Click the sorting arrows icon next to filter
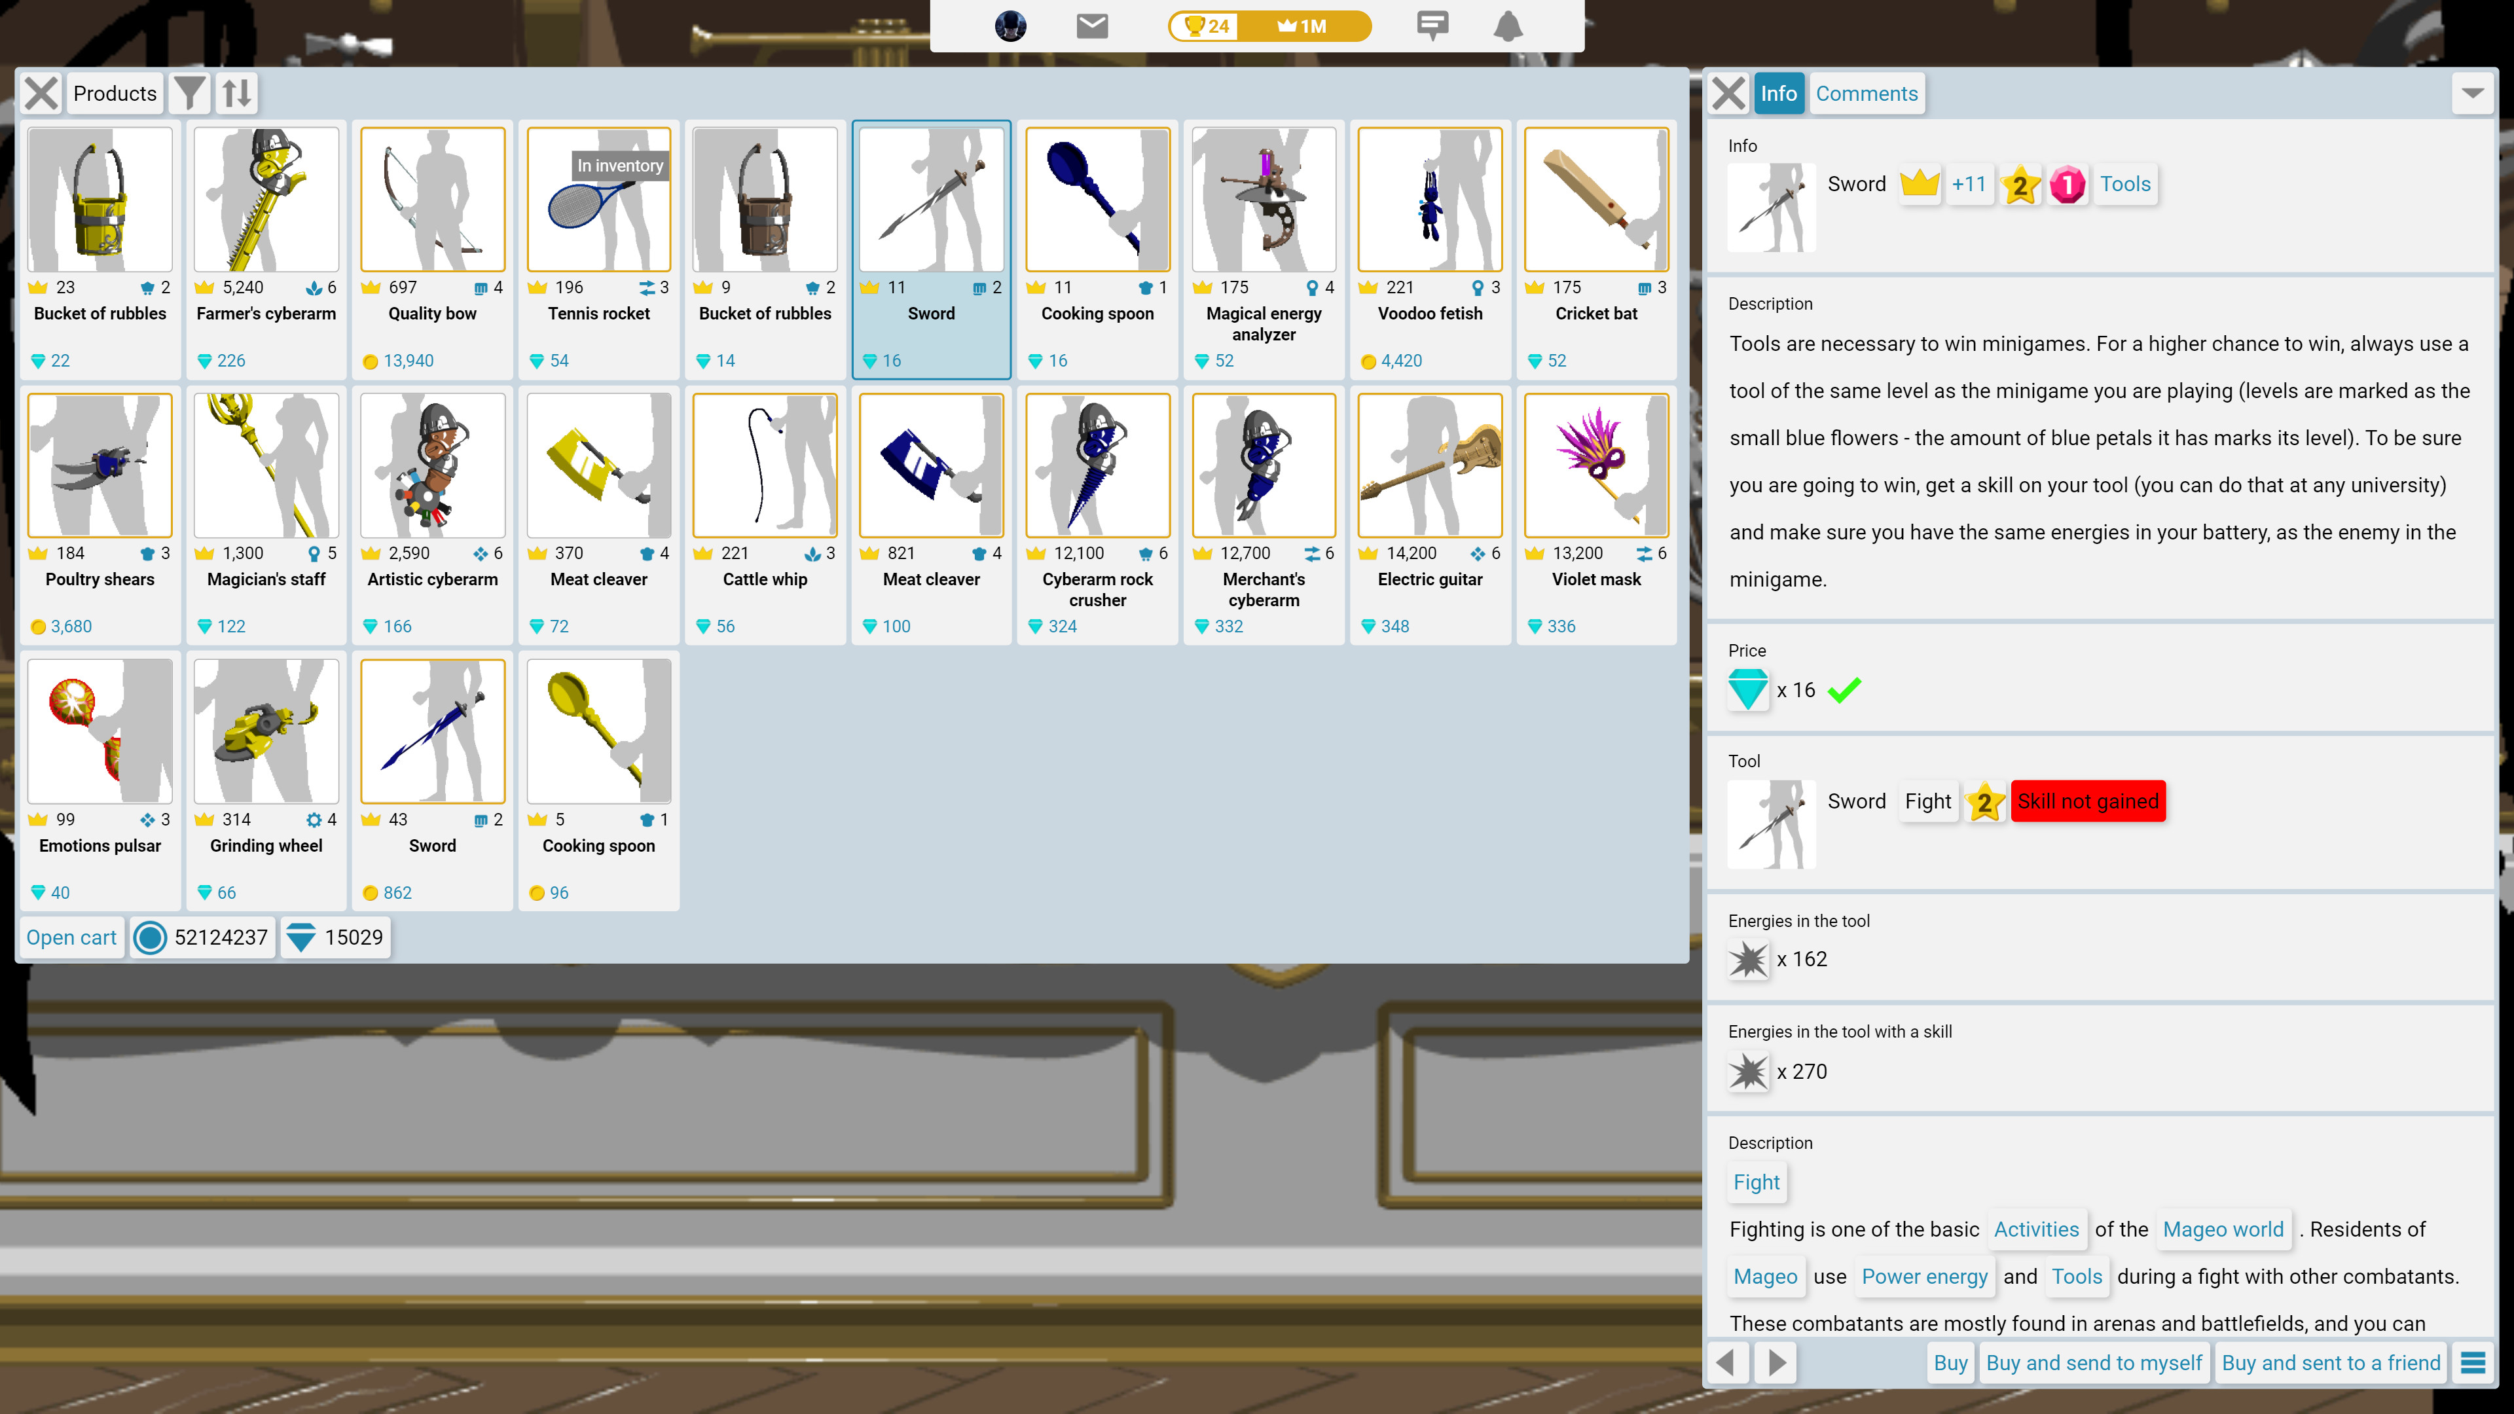2514x1414 pixels. (236, 93)
